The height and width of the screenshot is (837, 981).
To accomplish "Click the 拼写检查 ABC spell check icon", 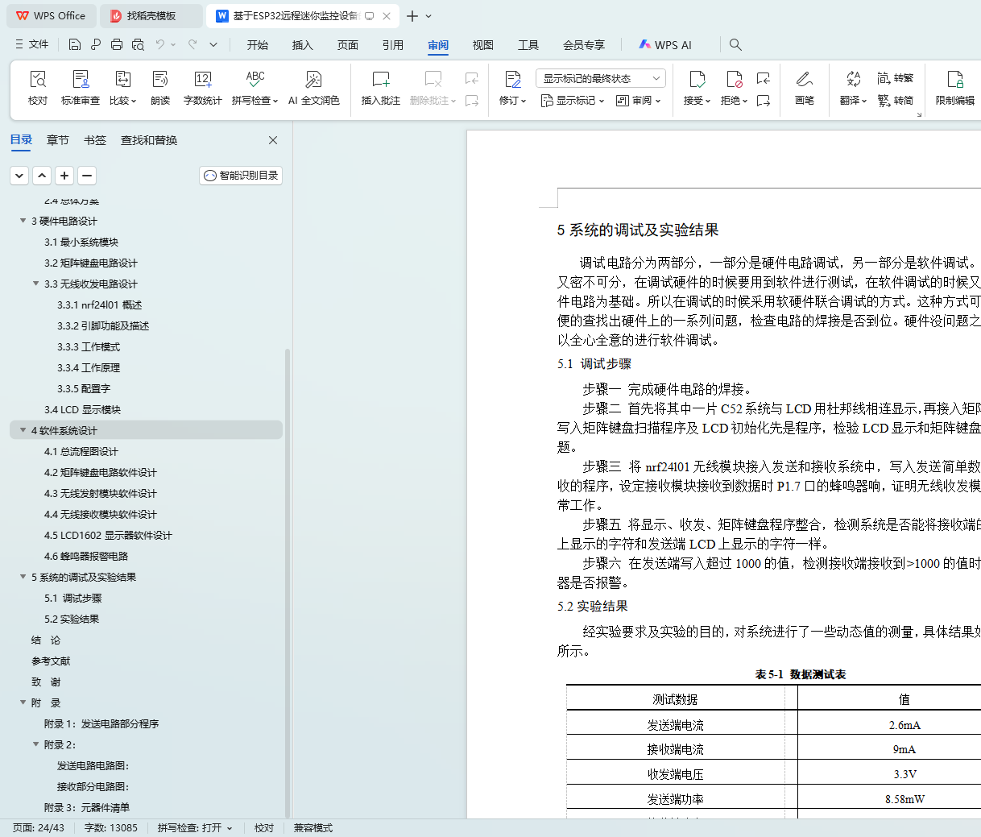I will 255,79.
